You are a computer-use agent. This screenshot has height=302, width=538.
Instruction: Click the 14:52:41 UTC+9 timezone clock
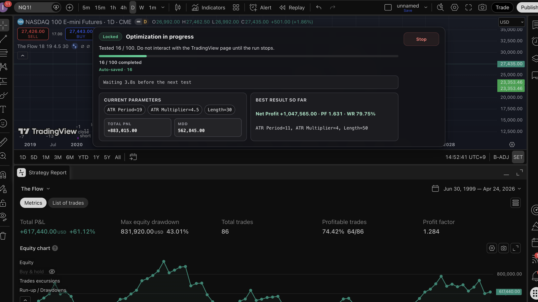[465, 157]
